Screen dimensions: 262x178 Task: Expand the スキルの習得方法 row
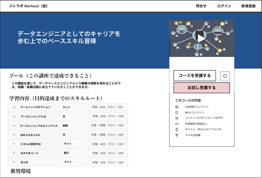tap(14, 144)
